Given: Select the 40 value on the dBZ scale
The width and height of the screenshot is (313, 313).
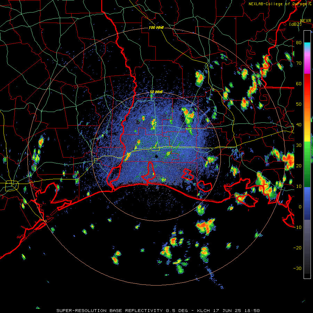Looking at the screenshot, I should pos(299,125).
